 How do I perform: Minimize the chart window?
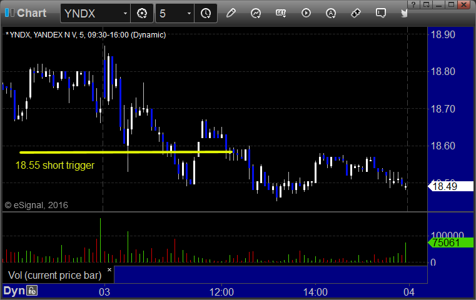click(x=439, y=4)
